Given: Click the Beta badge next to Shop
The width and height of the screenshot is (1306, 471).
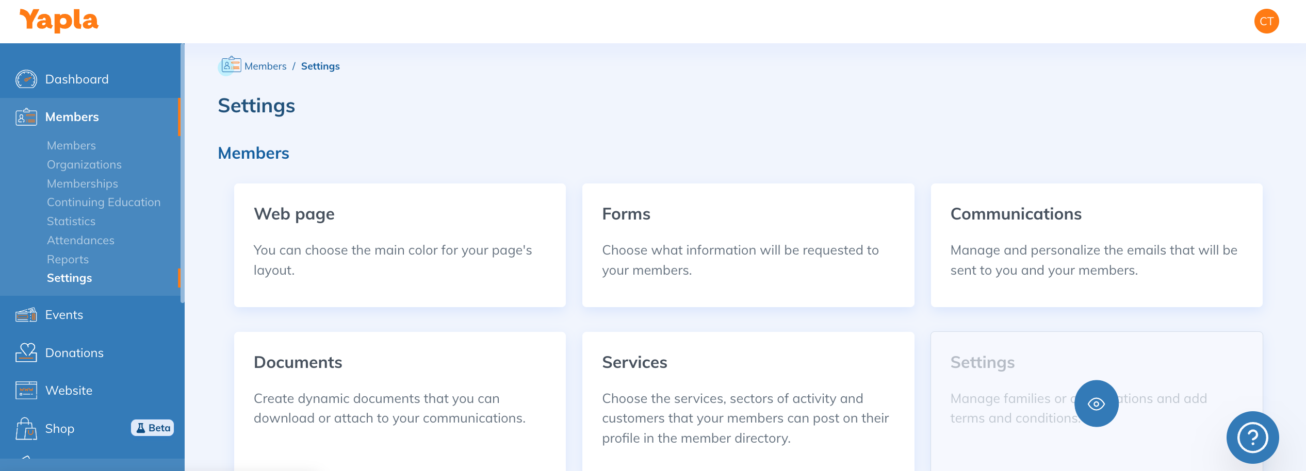Looking at the screenshot, I should tap(152, 428).
